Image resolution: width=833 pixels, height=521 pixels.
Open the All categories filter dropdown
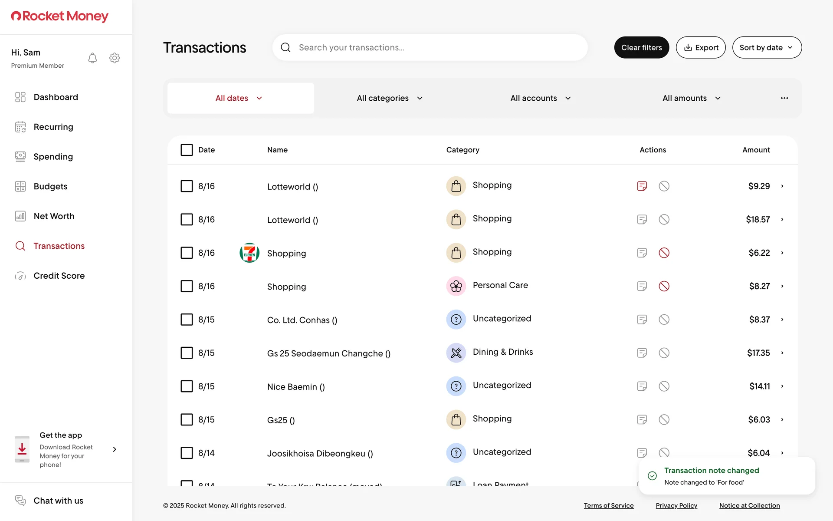tap(389, 98)
